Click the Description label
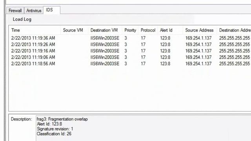The height and width of the screenshot is (141, 251). [22, 119]
